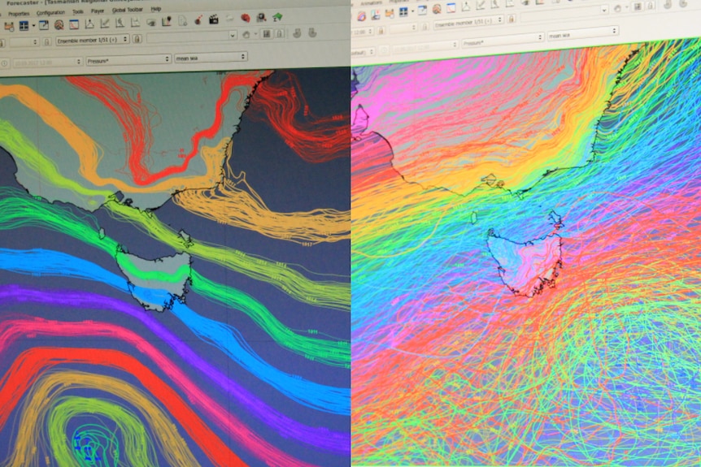Click the blue grid layout icon on right screen

[x=403, y=12]
